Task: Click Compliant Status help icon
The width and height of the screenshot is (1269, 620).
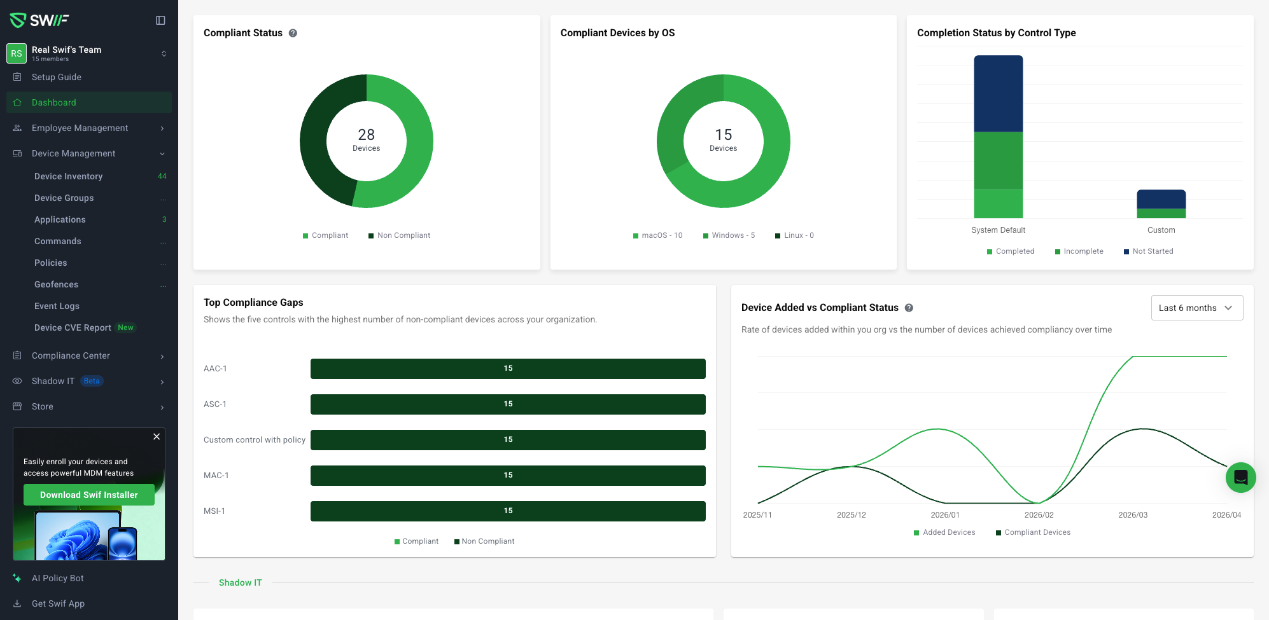Action: click(x=293, y=33)
